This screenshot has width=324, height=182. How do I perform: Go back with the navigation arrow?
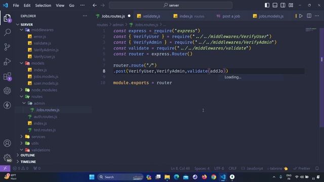[x=95, y=6]
